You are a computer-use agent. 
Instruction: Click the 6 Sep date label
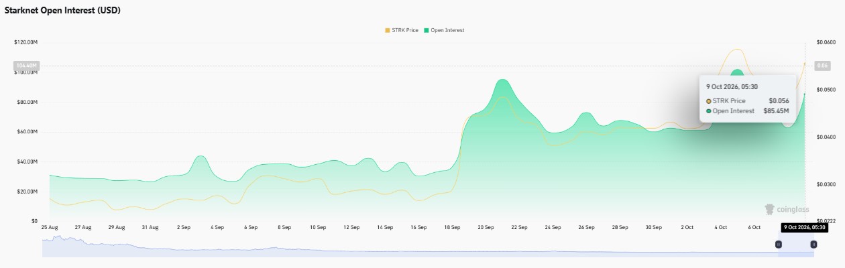coord(251,228)
